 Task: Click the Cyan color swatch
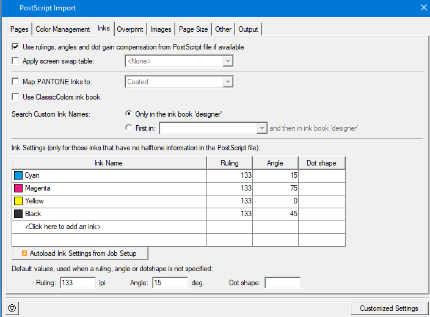18,175
